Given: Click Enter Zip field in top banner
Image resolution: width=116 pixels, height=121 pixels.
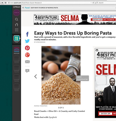Looking at the screenshot, I should pos(97,20).
